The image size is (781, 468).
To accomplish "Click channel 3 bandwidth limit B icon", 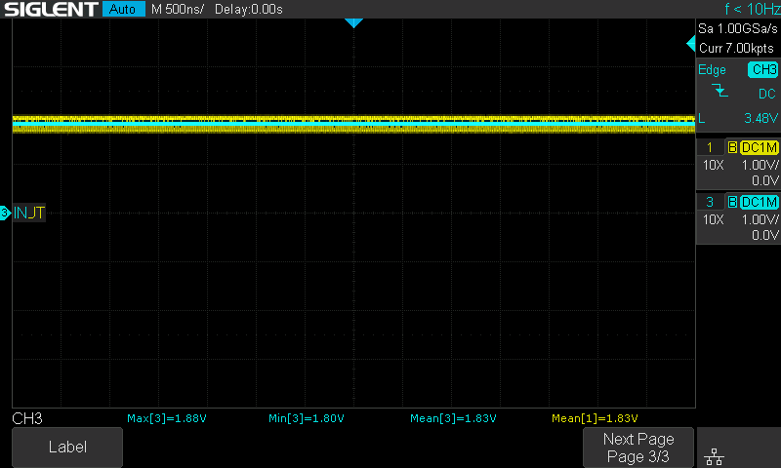I will [x=732, y=202].
